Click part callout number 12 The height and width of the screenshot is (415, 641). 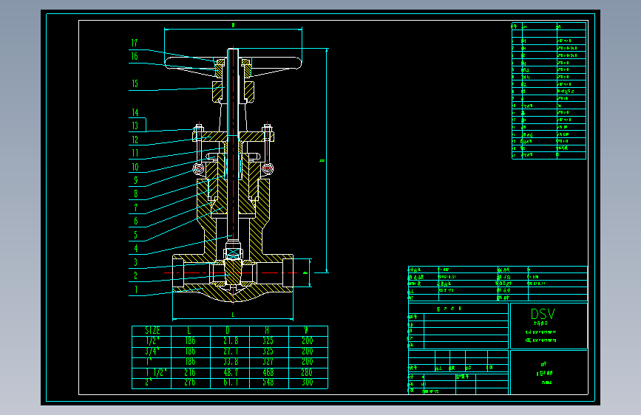(135, 140)
